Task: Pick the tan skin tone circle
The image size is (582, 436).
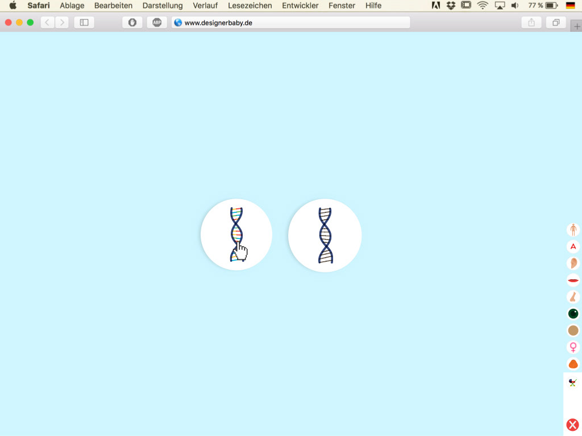Action: pyautogui.click(x=573, y=330)
